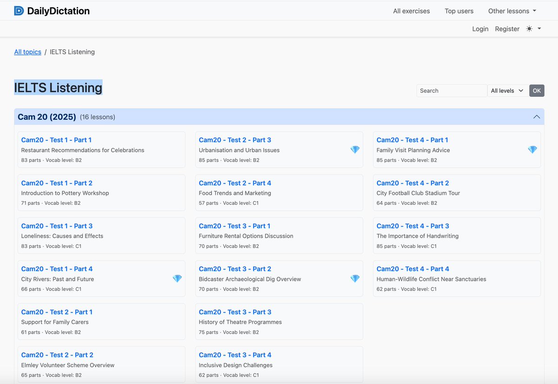Click Loneliness: Causes and Effects text
This screenshot has height=384, width=558.
[x=62, y=236]
